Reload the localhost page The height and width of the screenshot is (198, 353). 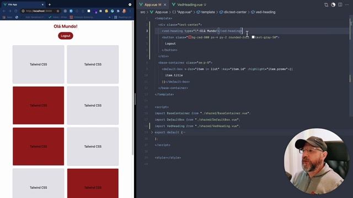[16, 11]
